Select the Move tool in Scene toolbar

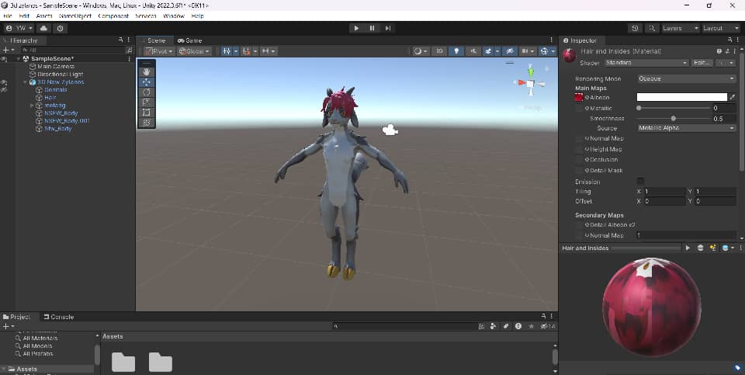[x=147, y=82]
